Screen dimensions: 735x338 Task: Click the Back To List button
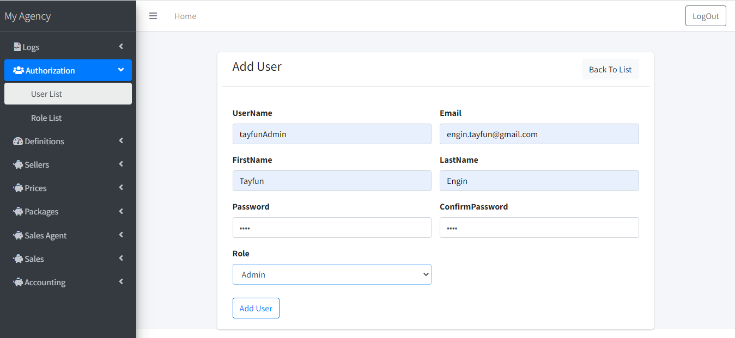(x=610, y=69)
